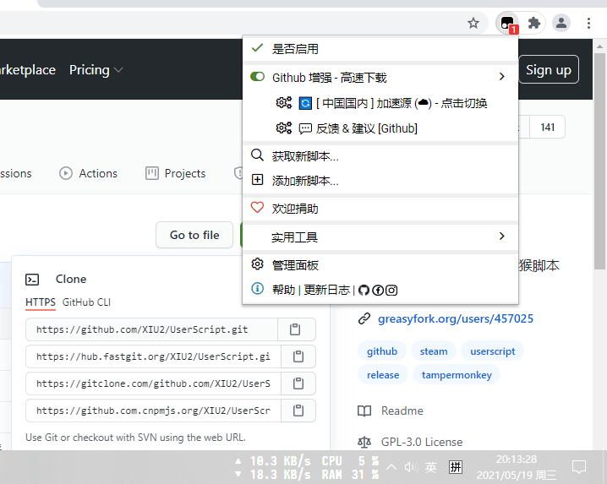Open the Chrome extensions puzzle icon
The image size is (607, 484).
(x=534, y=24)
